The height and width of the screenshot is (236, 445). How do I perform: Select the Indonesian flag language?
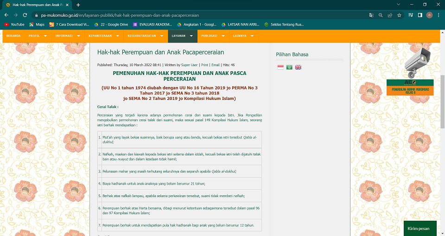[280, 67]
